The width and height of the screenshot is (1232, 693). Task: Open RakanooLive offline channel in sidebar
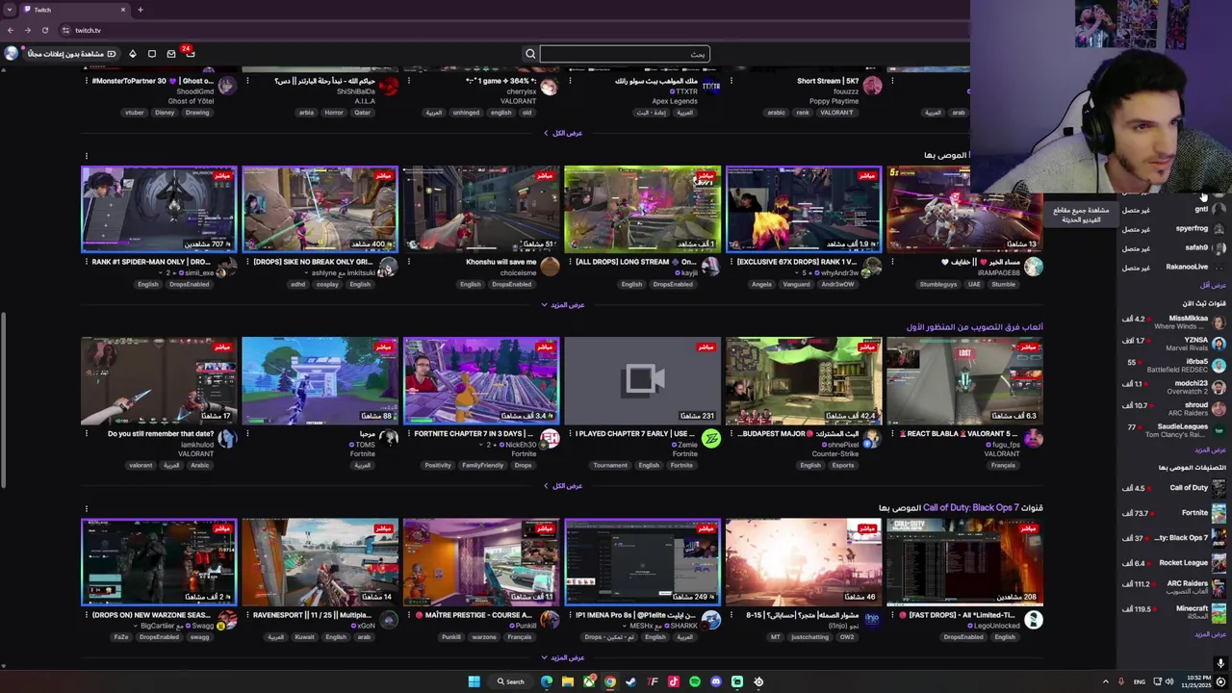[1174, 267]
